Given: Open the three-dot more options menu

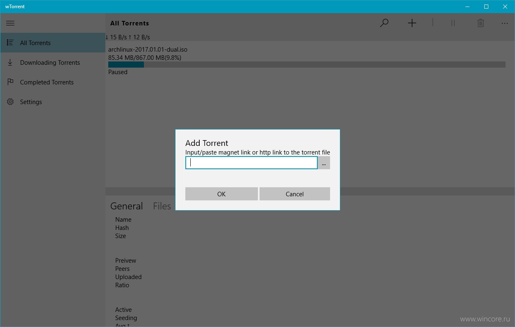Looking at the screenshot, I should click(x=505, y=23).
